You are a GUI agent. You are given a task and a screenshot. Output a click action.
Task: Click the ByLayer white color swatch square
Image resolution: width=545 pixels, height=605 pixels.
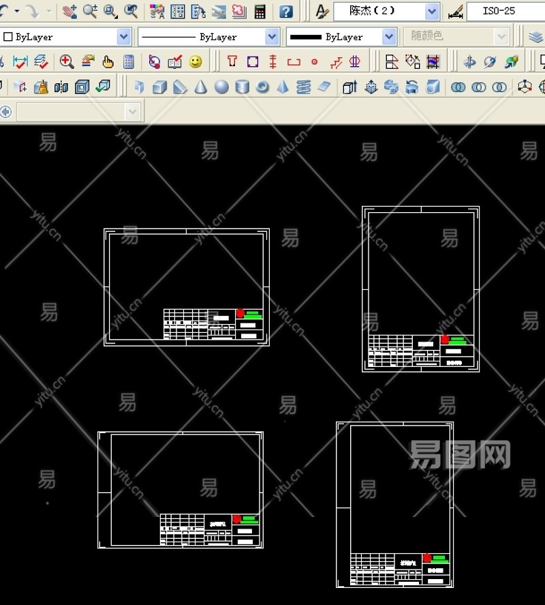[7, 37]
